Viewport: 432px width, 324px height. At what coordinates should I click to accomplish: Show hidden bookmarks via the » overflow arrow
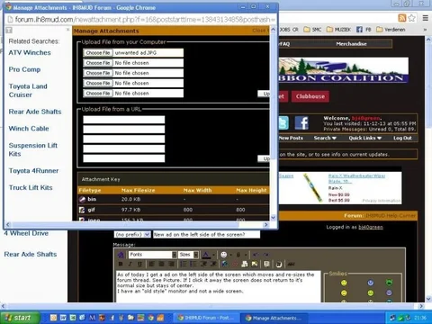[x=425, y=30]
